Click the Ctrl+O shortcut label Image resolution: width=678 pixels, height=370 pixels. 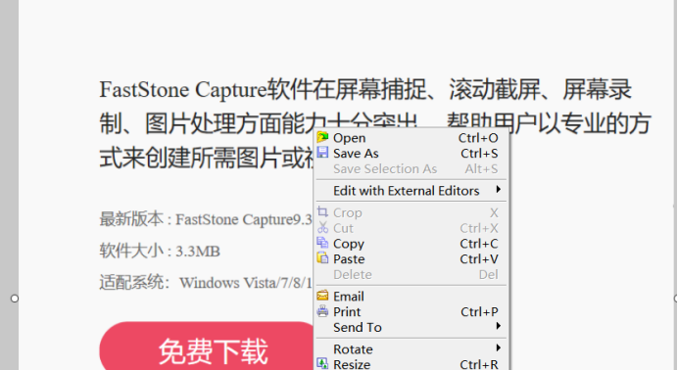[478, 138]
